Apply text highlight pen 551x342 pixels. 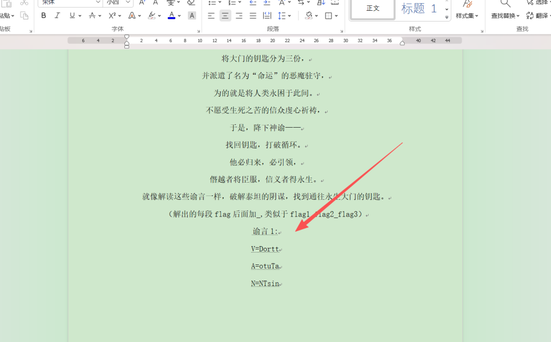[151, 16]
